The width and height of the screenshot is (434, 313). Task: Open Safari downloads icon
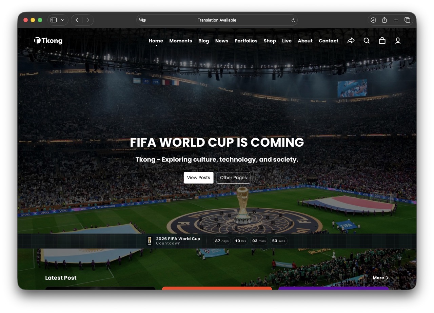click(373, 20)
